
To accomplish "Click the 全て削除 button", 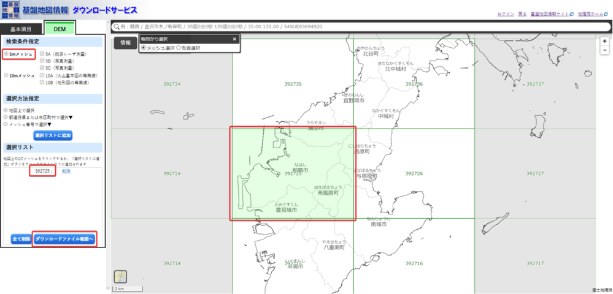I will point(21,239).
